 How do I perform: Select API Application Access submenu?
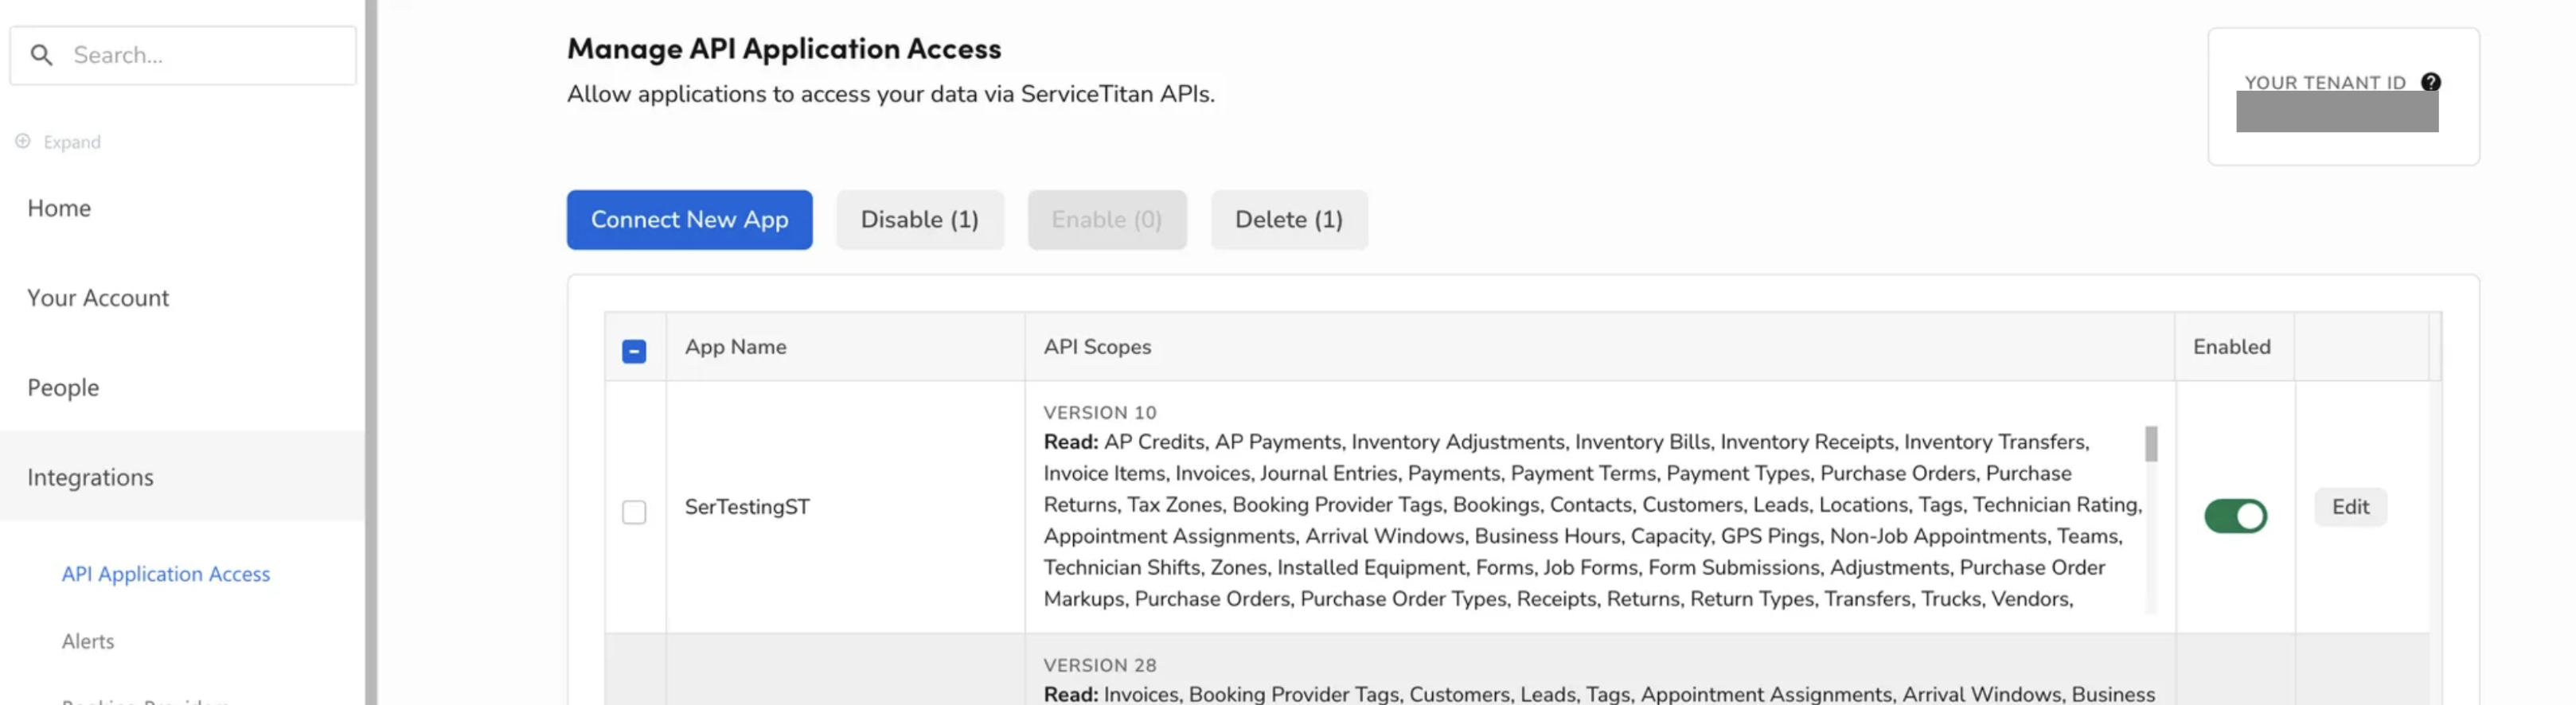coord(166,574)
